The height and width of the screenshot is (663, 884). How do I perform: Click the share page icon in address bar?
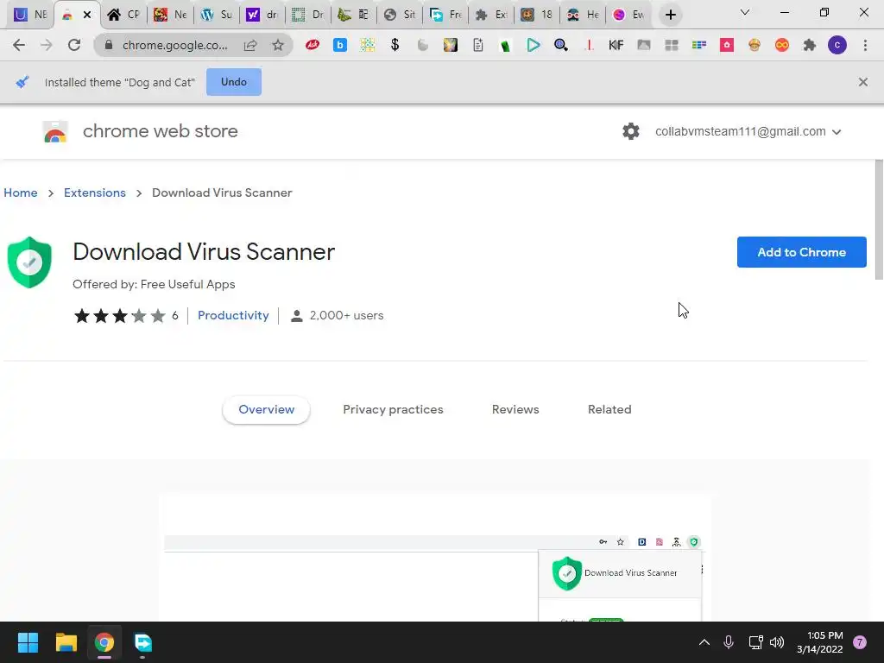point(250,45)
